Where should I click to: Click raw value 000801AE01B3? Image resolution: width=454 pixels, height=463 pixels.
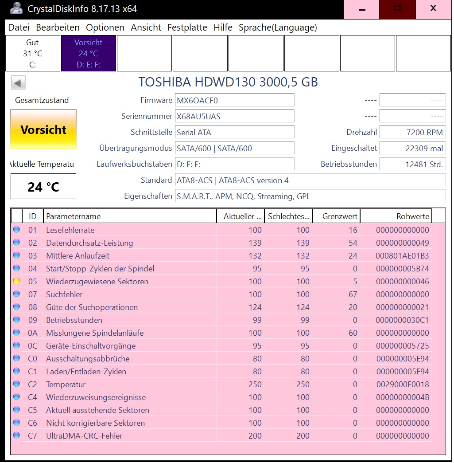coord(402,256)
